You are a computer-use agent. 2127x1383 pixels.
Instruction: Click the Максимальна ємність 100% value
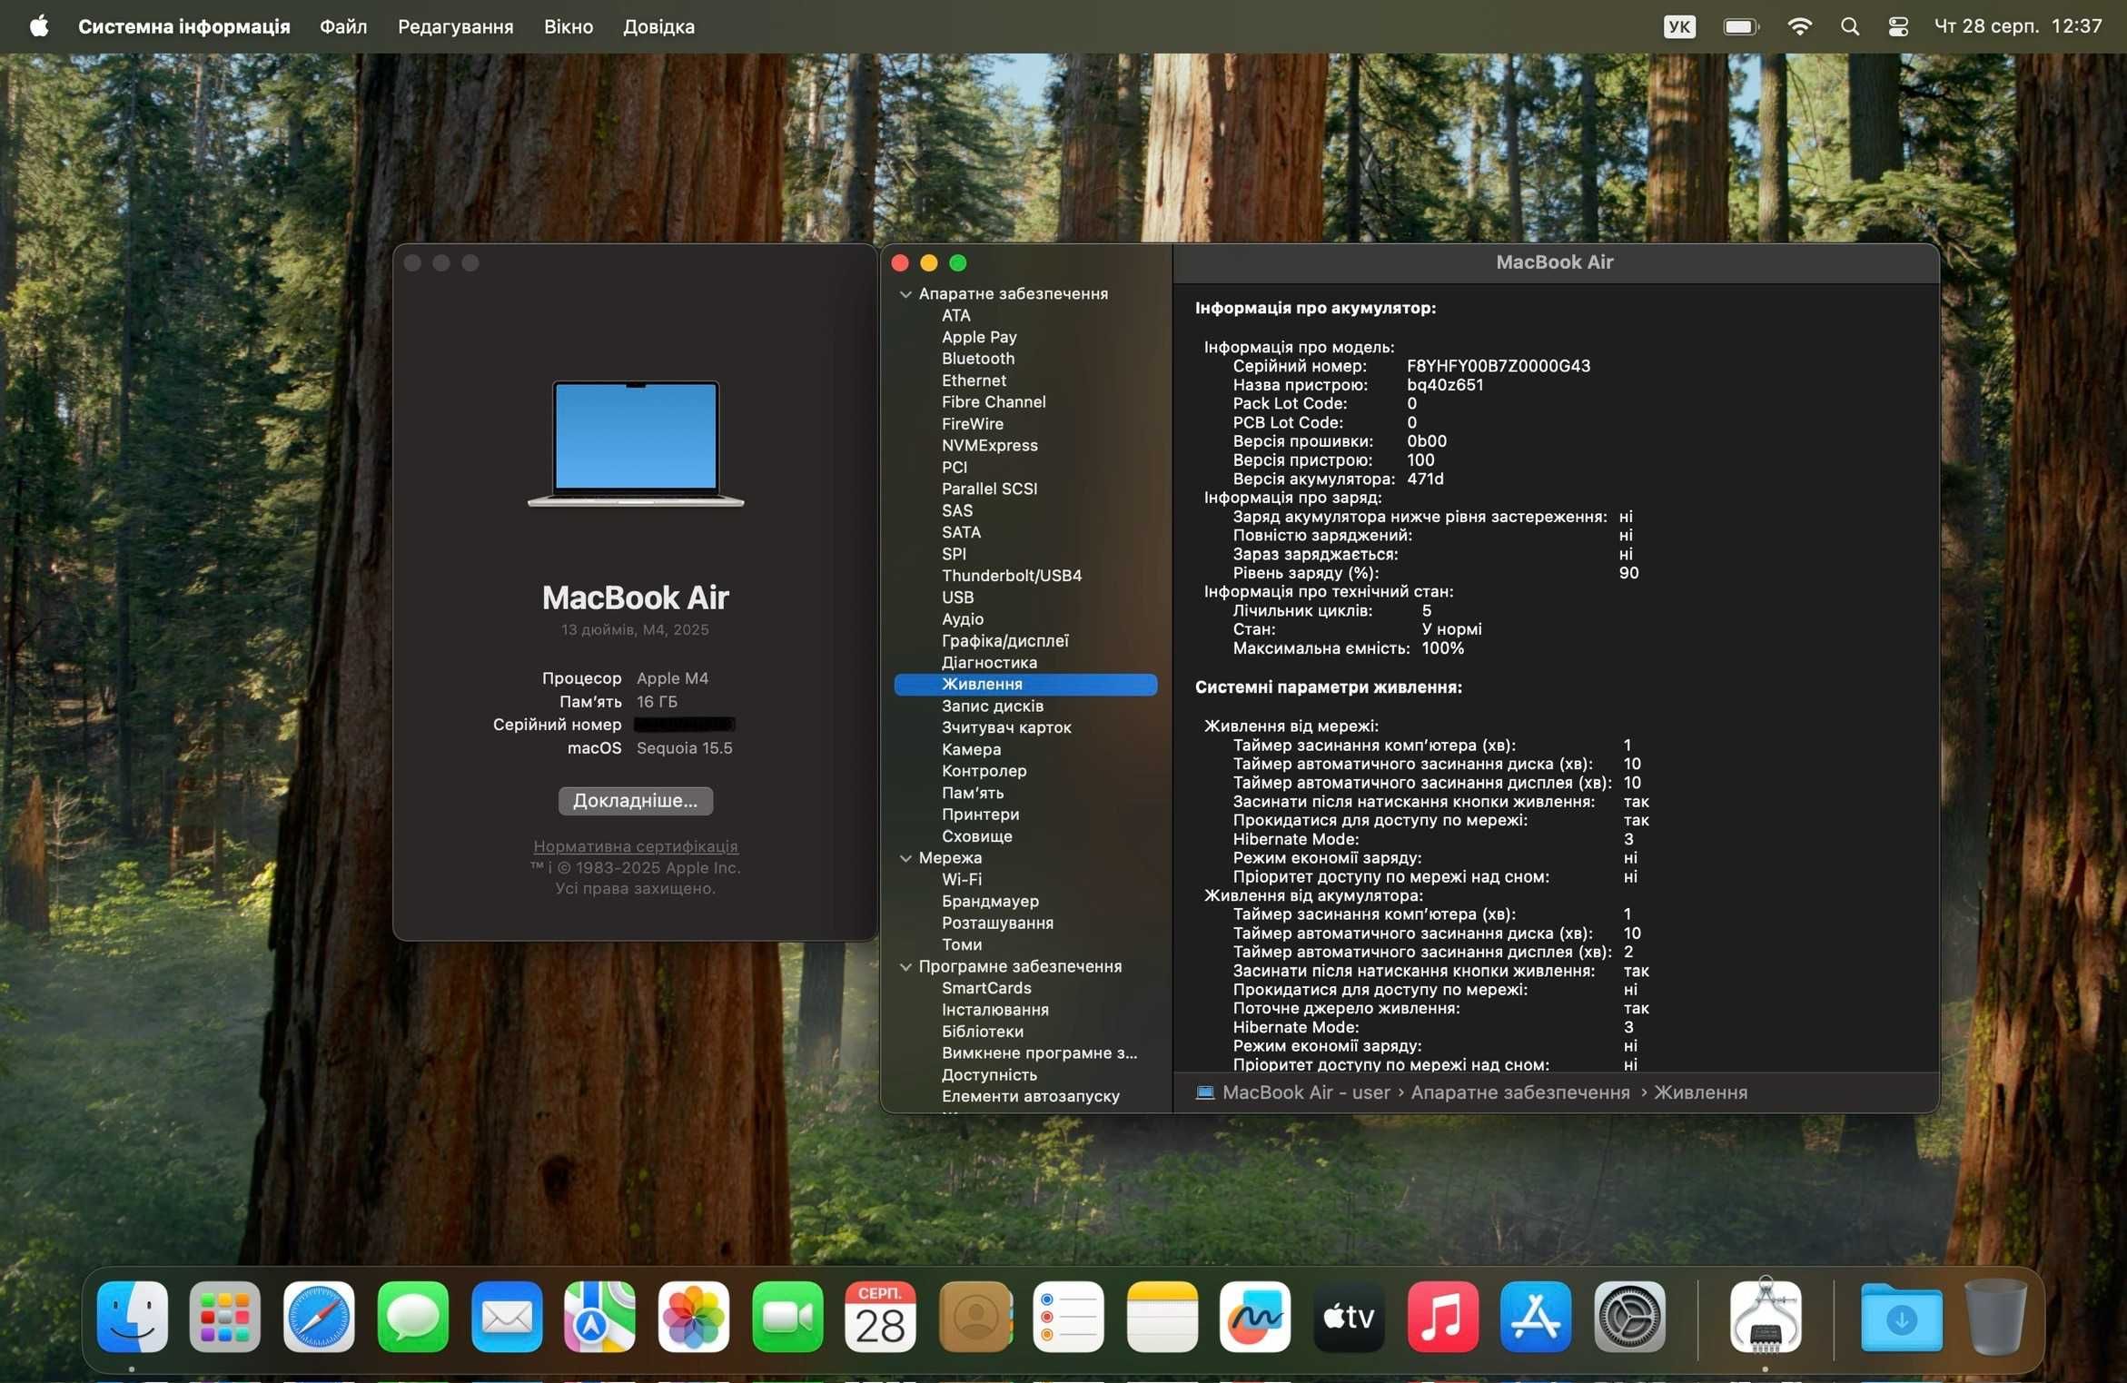pos(1442,649)
